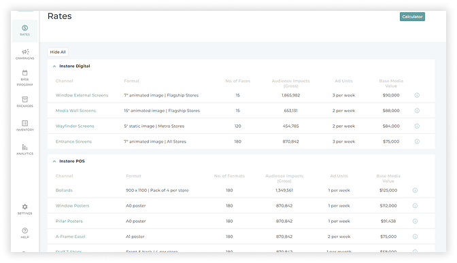The image size is (457, 263).
Task: Open the Calculator button
Action: point(412,16)
